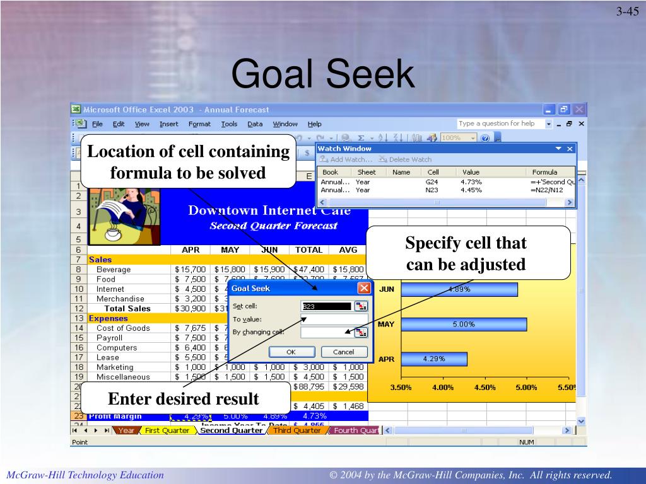Click worksheet vertical scrollbar down arrow
This screenshot has height=484, width=646.
point(581,421)
